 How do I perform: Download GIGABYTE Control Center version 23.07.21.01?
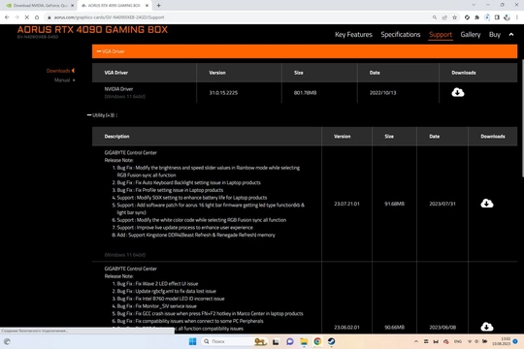point(487,203)
